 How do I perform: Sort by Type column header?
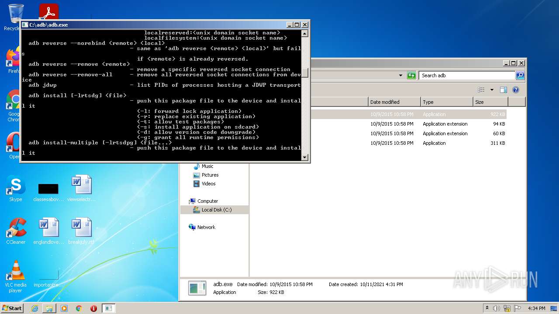click(x=447, y=102)
